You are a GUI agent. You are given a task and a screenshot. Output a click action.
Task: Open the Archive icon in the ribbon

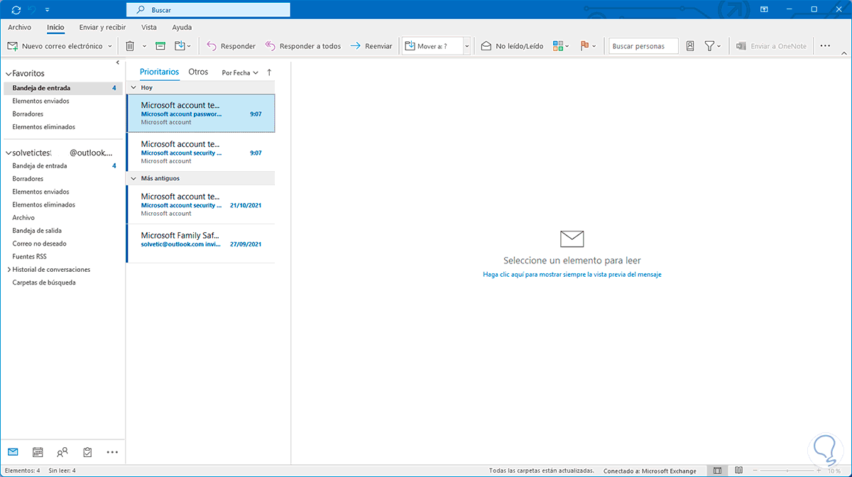point(160,45)
